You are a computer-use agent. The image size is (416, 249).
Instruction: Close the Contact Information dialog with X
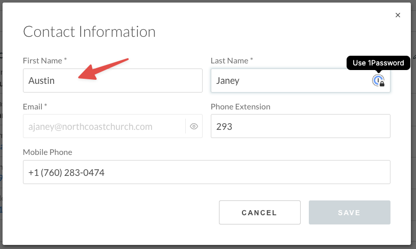[398, 15]
